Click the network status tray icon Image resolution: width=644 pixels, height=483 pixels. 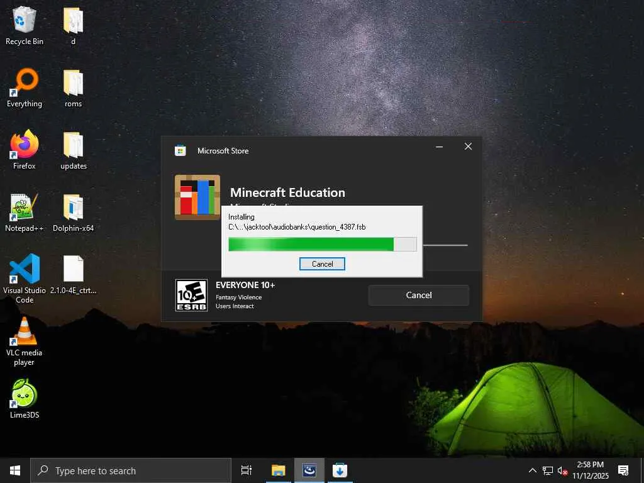point(548,470)
